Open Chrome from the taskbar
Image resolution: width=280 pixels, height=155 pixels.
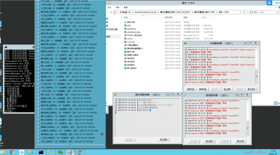click(x=12, y=152)
